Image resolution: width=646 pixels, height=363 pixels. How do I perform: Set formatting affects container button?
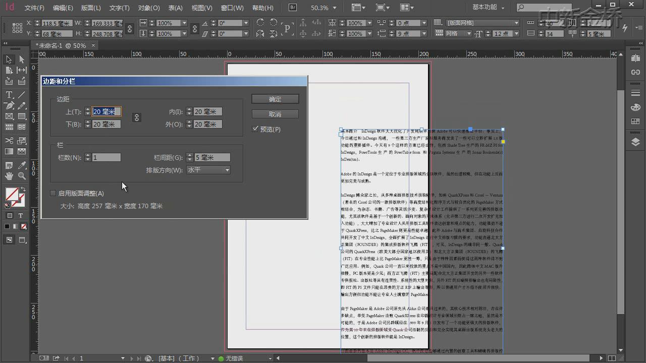coord(9,216)
